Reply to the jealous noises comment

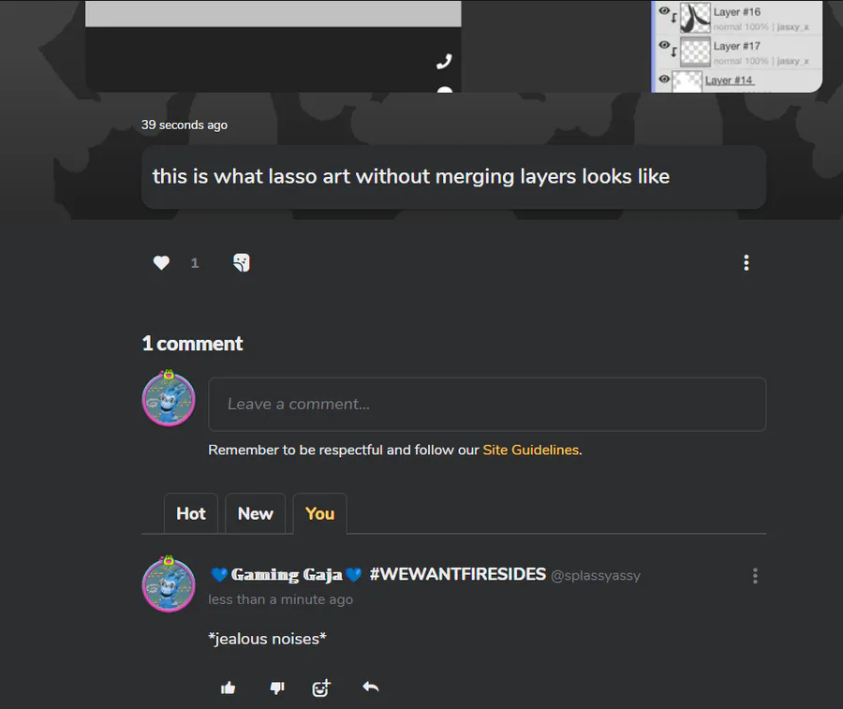coord(370,687)
